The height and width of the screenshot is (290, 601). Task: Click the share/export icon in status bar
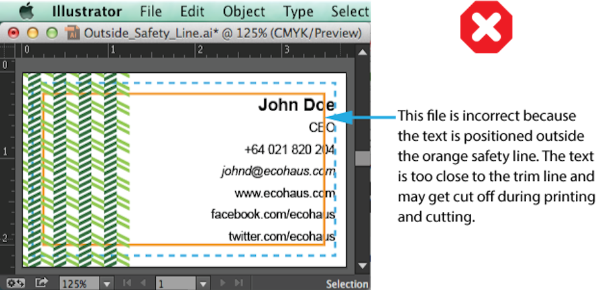pos(42,283)
